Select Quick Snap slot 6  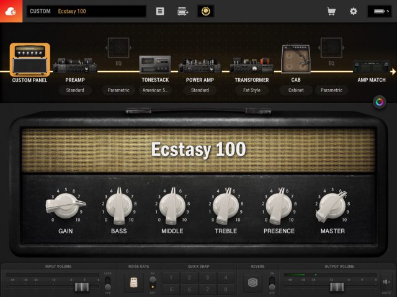click(x=189, y=289)
